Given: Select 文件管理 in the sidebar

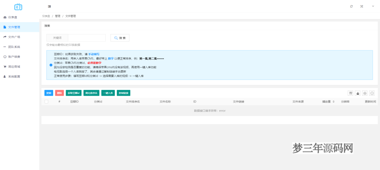Looking at the screenshot, I should click(x=20, y=27).
